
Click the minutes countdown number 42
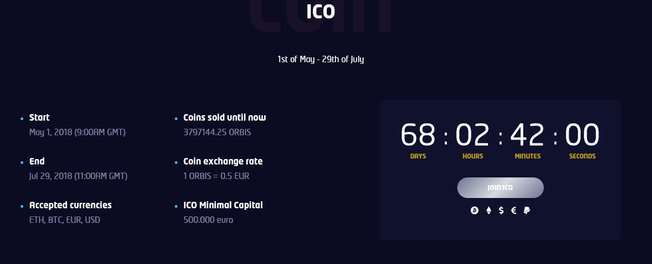[x=528, y=135]
